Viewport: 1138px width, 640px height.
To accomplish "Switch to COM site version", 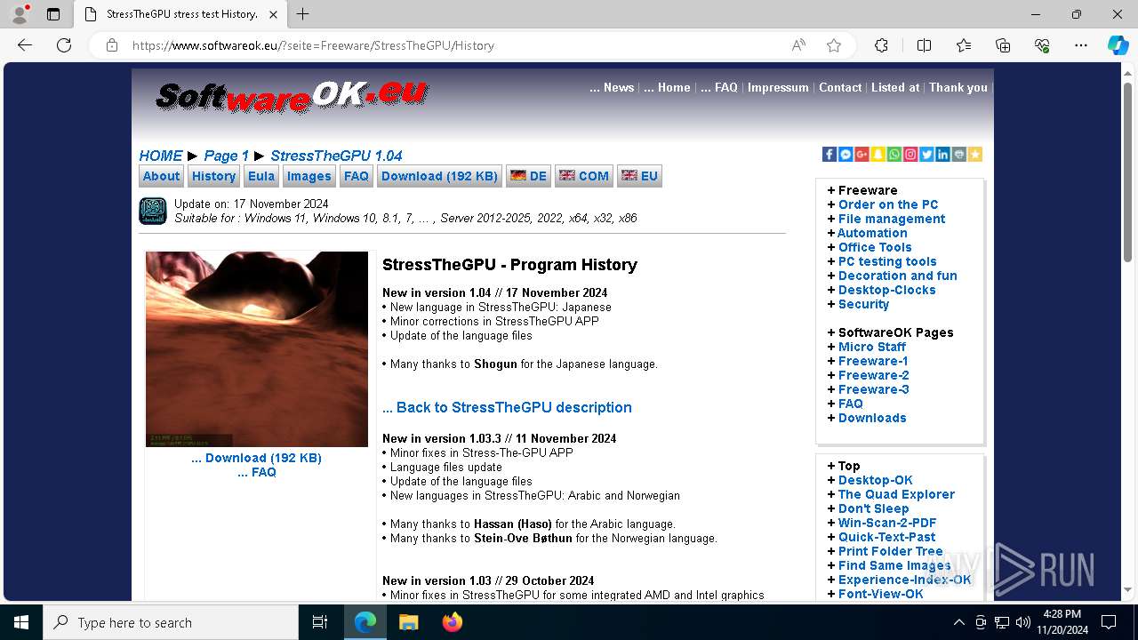I will coord(584,176).
